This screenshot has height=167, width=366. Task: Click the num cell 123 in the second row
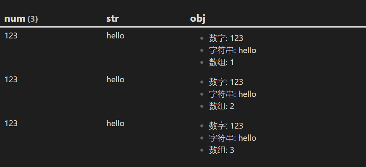pyautogui.click(x=11, y=79)
